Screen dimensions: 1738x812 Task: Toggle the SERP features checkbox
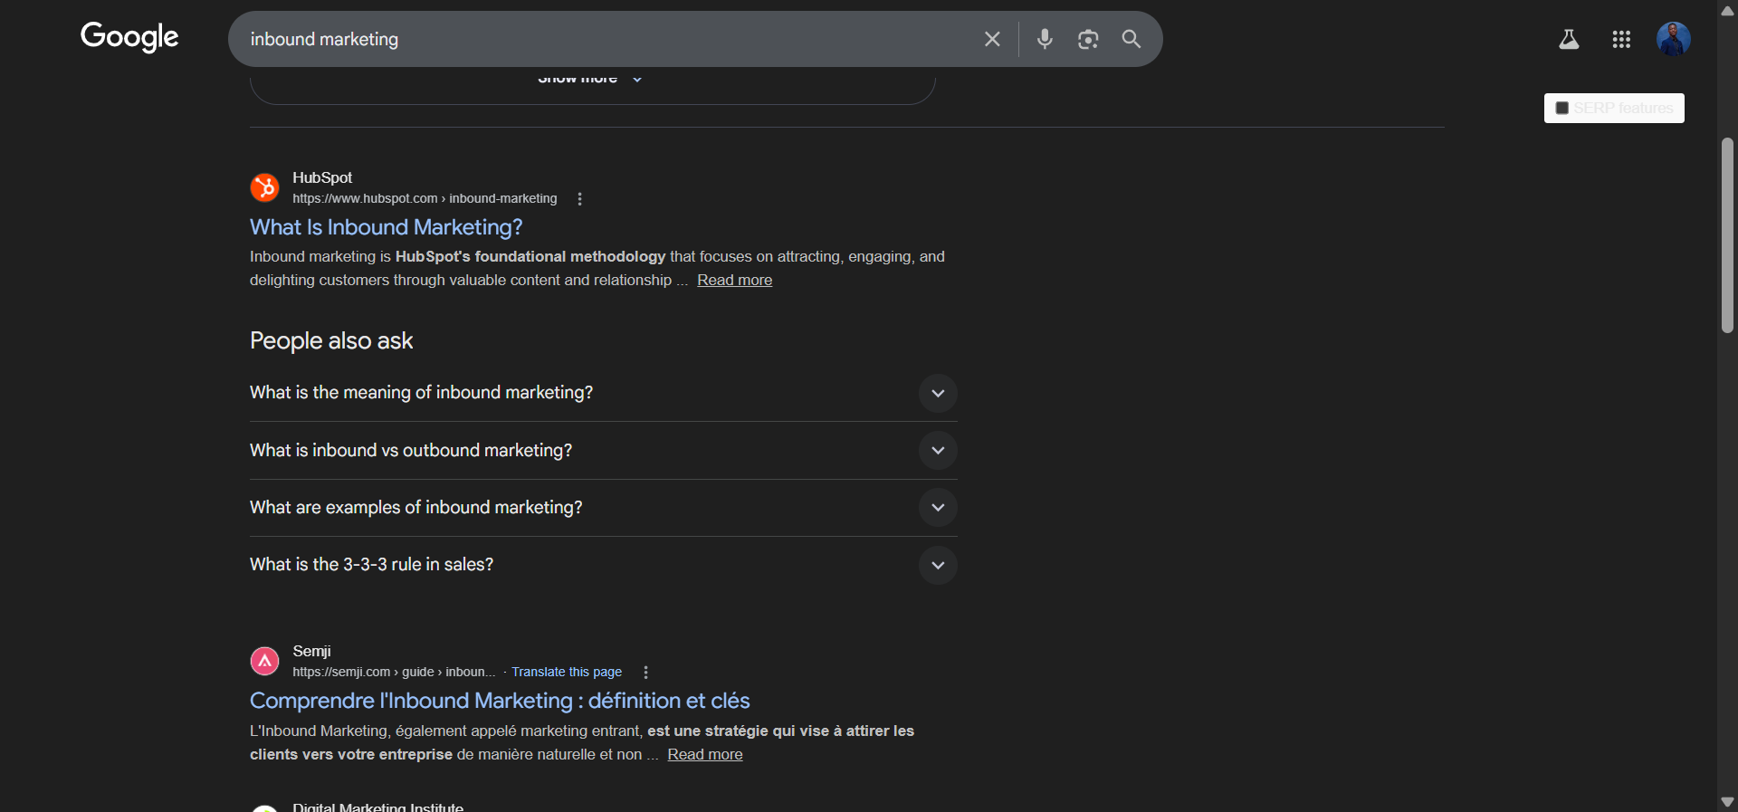[1561, 108]
